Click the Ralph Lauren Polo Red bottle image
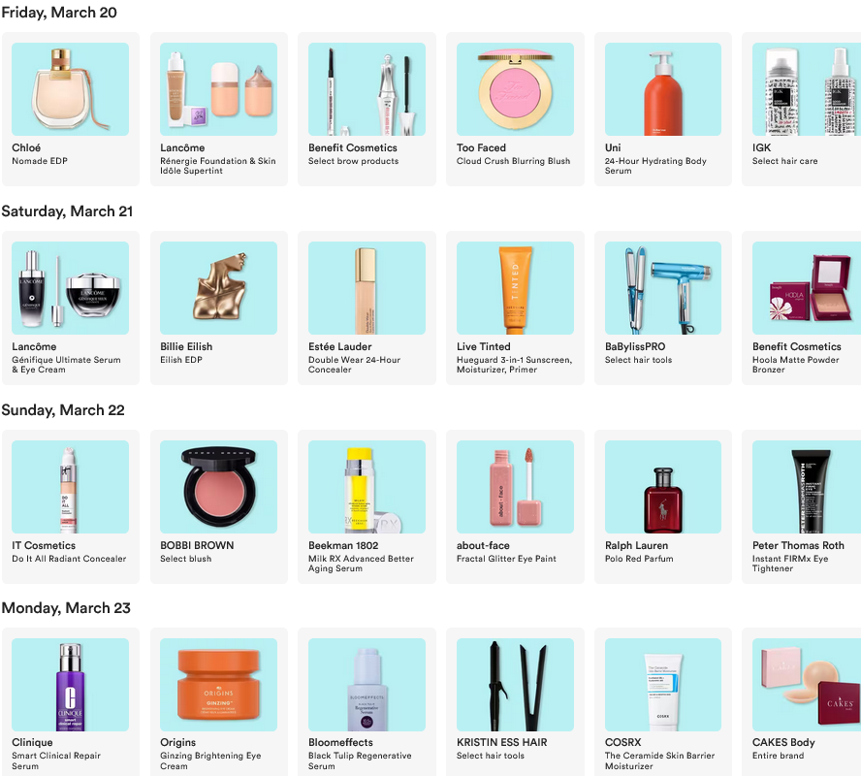861x776 pixels. [663, 487]
